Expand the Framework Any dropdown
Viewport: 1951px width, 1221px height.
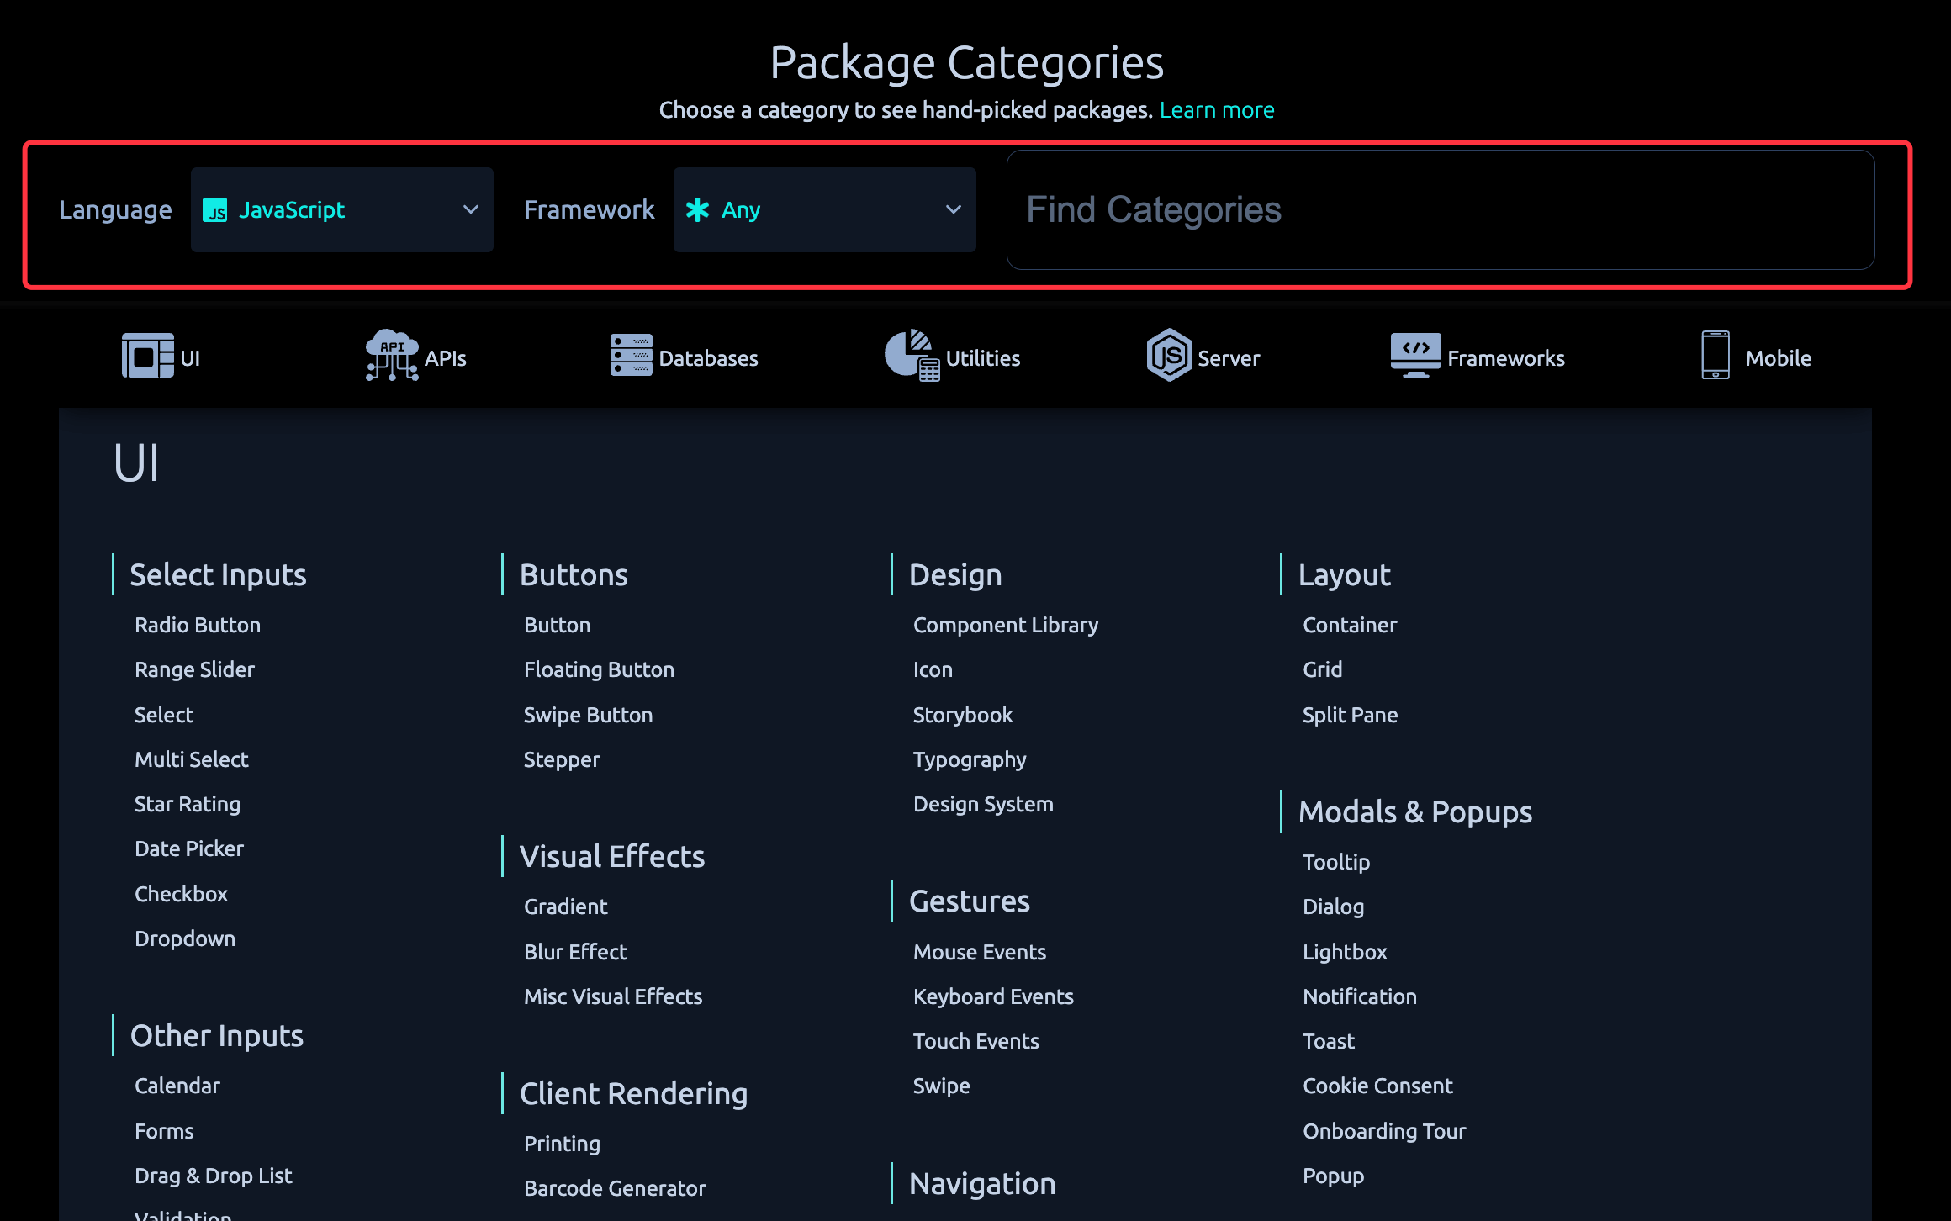tap(824, 210)
